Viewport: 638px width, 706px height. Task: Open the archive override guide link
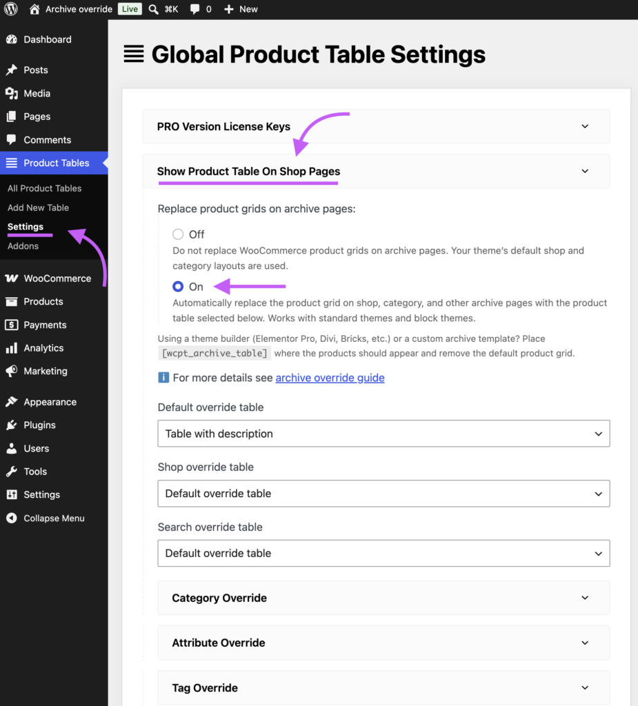(330, 377)
